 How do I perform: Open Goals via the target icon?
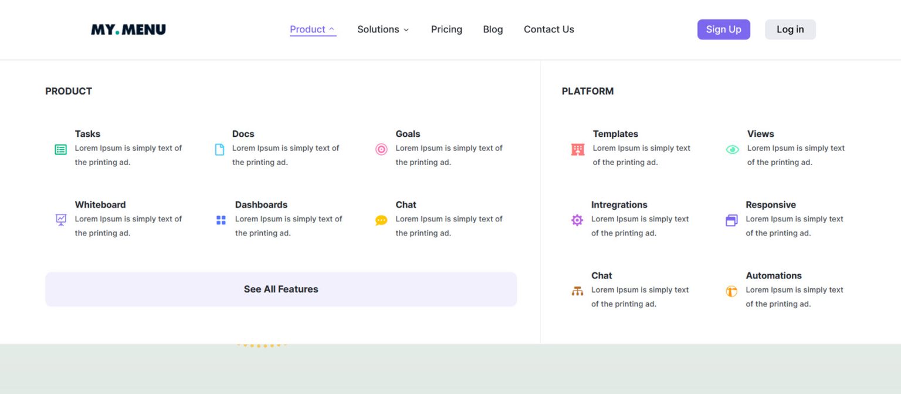(x=381, y=149)
